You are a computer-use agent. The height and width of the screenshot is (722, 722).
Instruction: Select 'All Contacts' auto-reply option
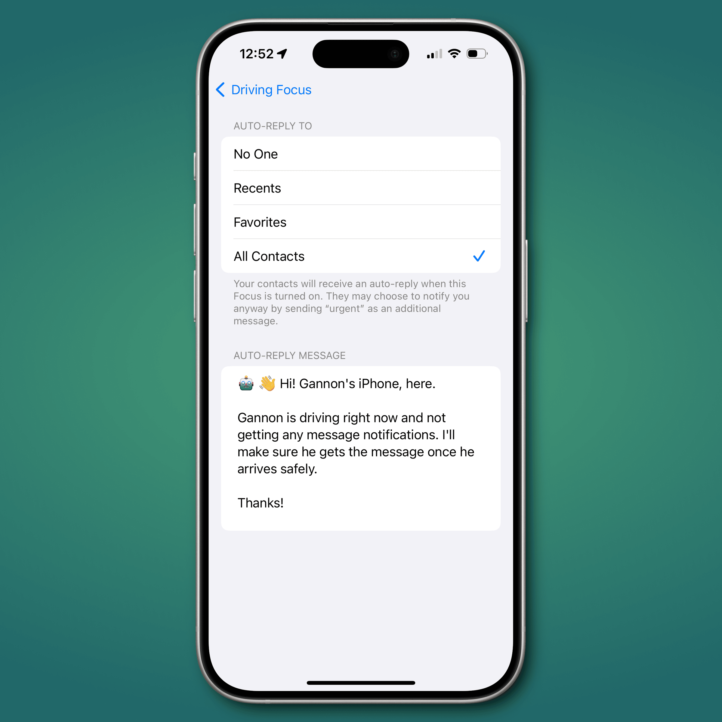pyautogui.click(x=361, y=256)
